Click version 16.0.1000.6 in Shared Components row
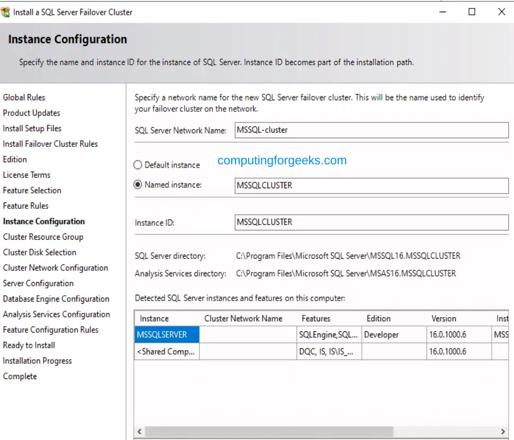The width and height of the screenshot is (514, 440). click(x=459, y=351)
